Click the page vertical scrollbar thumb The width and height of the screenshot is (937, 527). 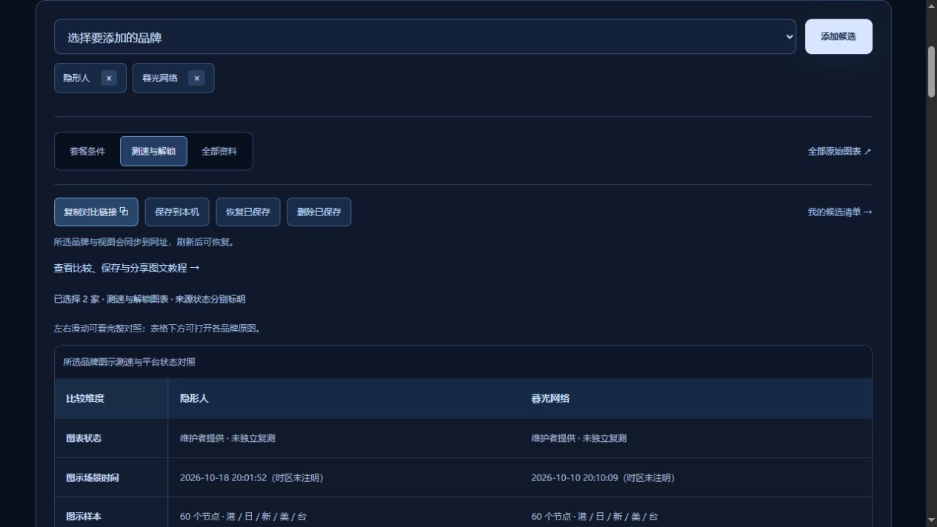pyautogui.click(x=931, y=72)
